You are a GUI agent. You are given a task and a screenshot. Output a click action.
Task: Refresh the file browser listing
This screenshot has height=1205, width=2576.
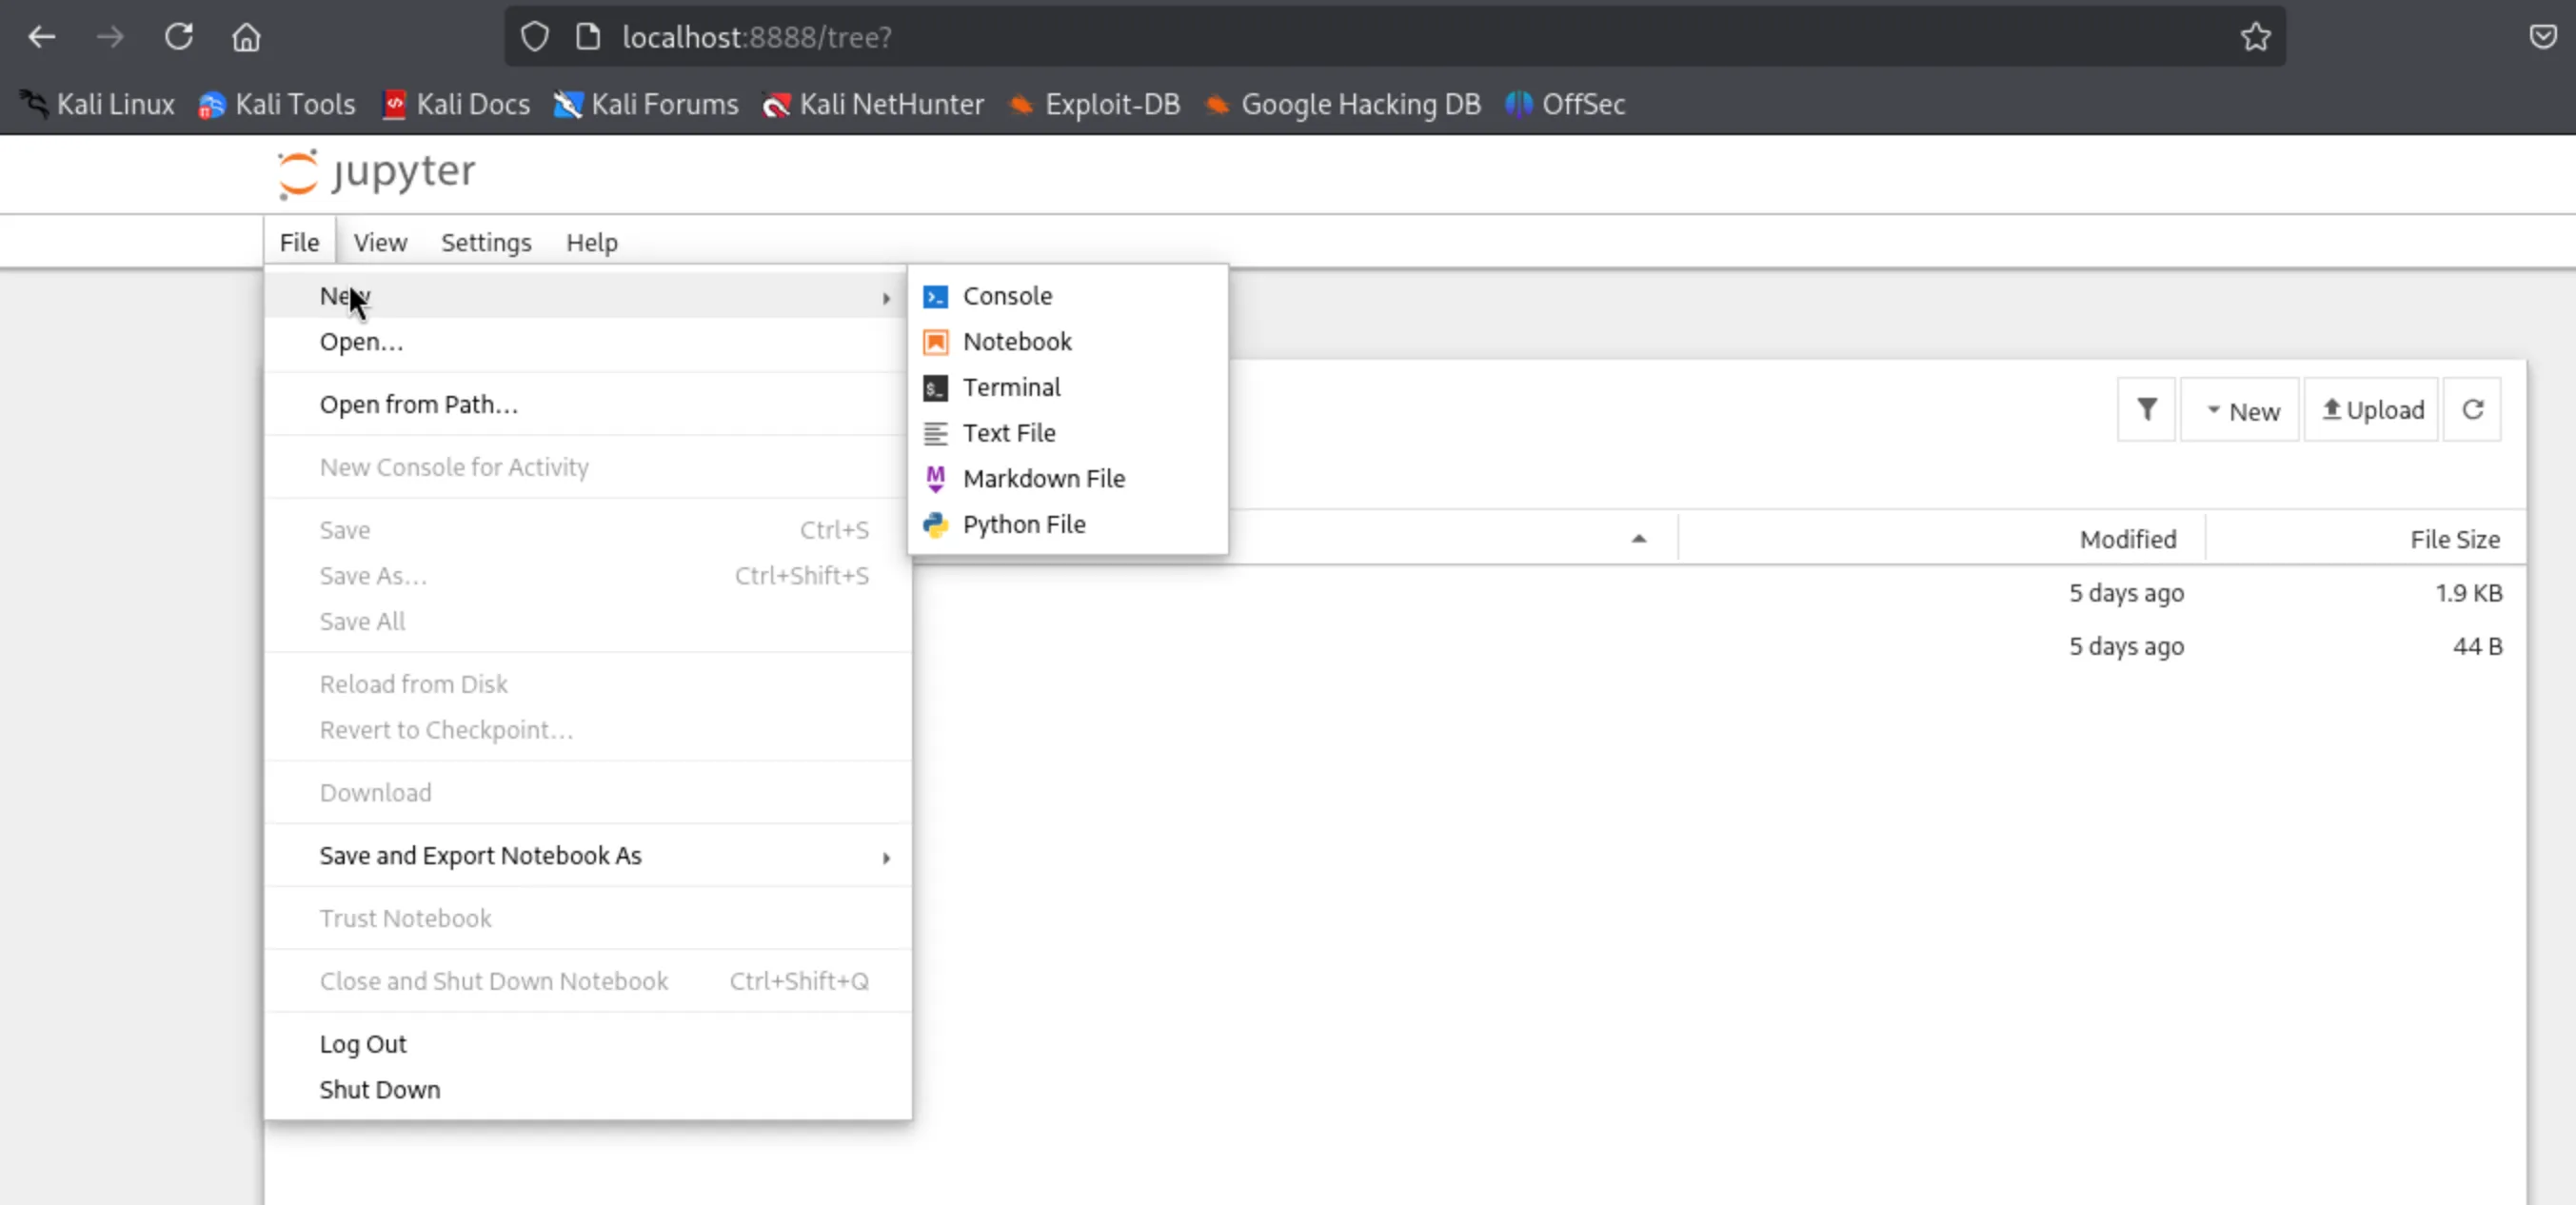coord(2472,410)
